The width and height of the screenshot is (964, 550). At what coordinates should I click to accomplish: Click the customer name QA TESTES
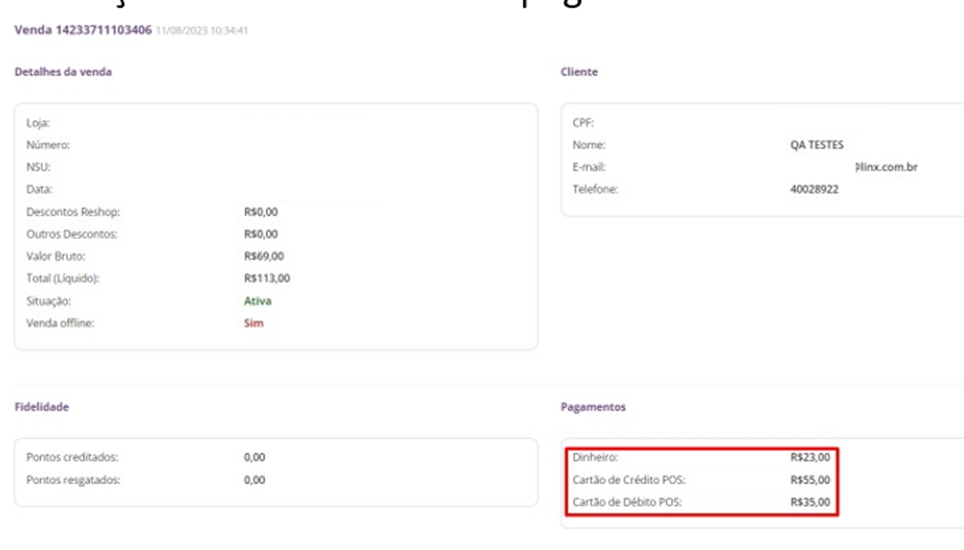click(x=816, y=145)
